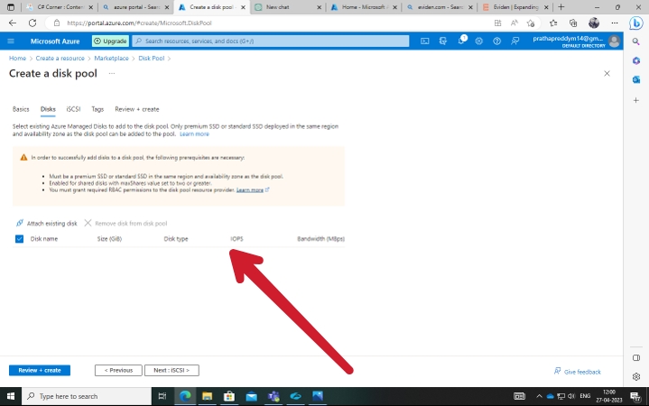Click the Azure search resources field
This screenshot has height=406, width=649.
click(x=271, y=41)
